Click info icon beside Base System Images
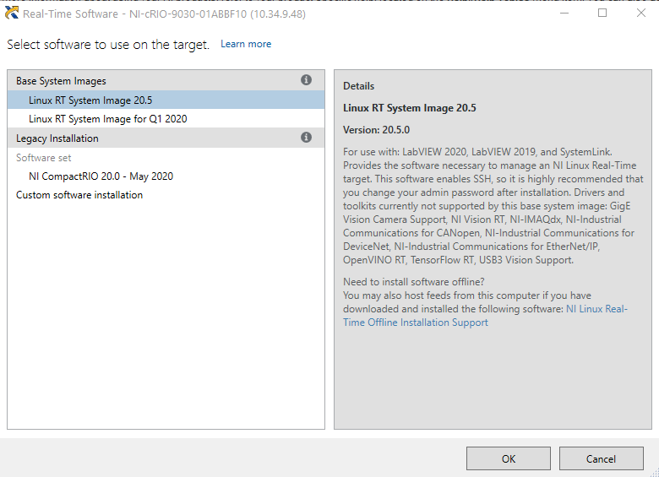 tap(306, 79)
